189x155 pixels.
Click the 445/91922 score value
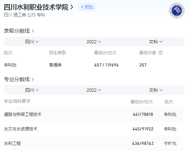(143, 129)
